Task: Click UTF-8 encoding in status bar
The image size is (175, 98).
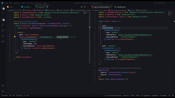Action: coord(132,96)
